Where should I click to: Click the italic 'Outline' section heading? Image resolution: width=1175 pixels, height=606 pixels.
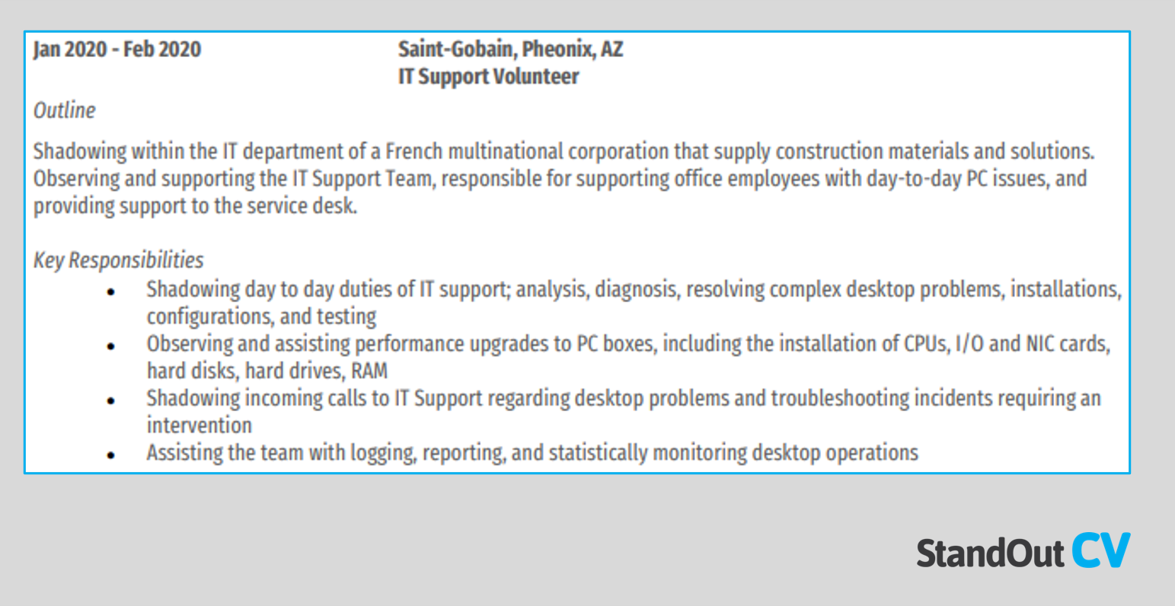(x=65, y=110)
